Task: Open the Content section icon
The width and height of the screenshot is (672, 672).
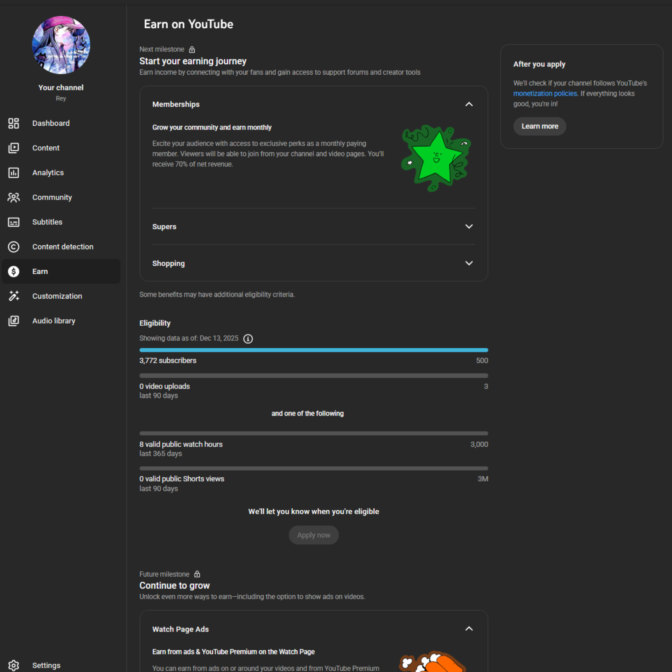Action: point(14,148)
